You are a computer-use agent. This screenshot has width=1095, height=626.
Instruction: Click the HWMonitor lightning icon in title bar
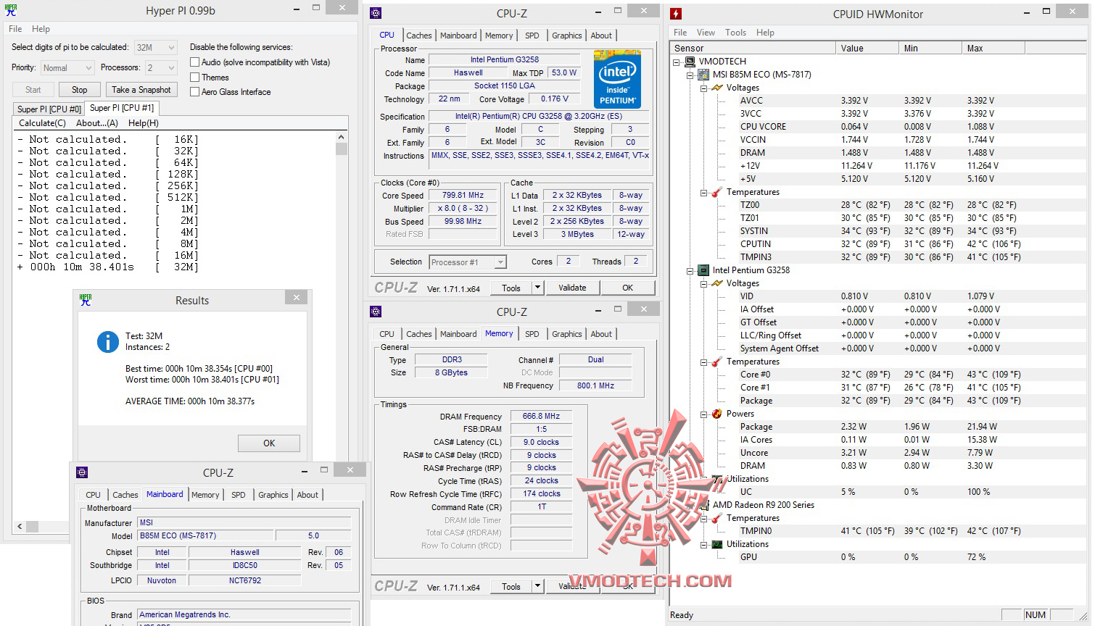pos(676,14)
